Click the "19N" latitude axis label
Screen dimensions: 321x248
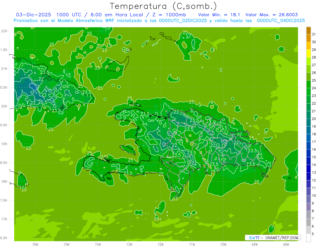[x=5, y=144]
